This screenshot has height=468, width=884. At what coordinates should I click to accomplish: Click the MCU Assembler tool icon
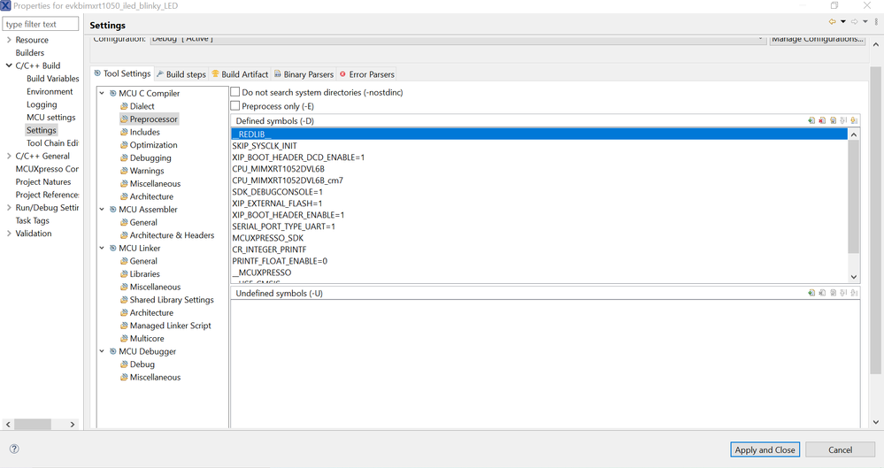(x=112, y=209)
